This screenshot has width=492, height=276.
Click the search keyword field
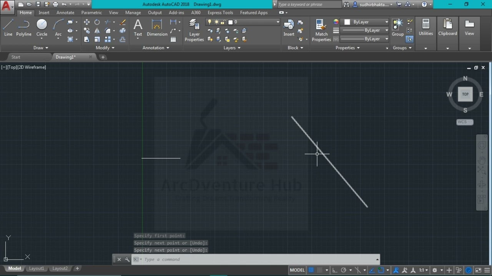[309, 5]
